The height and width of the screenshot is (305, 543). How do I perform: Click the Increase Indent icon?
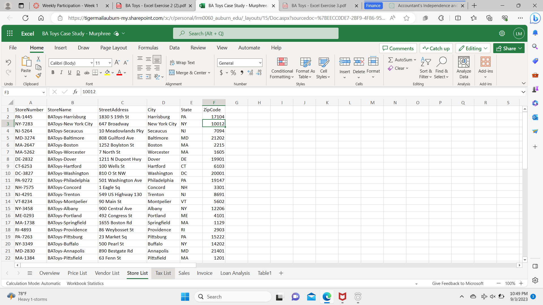(148, 77)
